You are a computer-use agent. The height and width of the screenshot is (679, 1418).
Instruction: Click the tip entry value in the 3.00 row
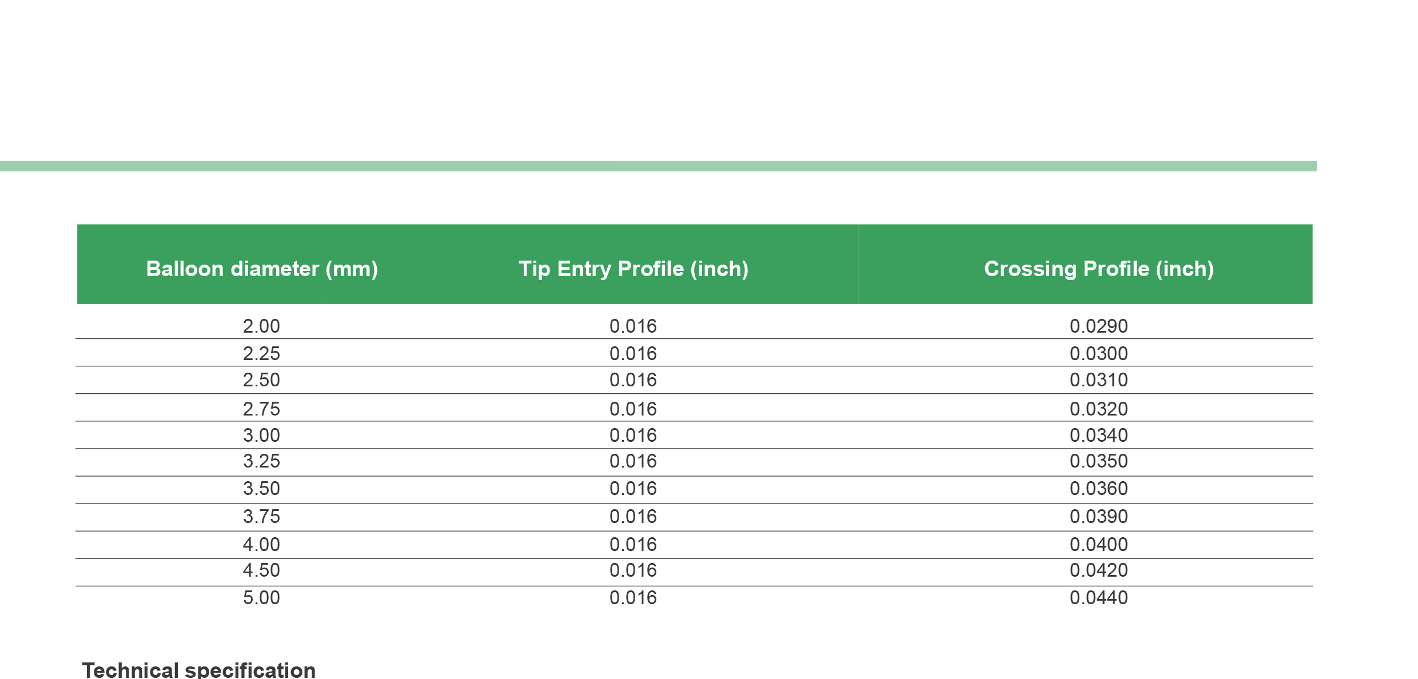coord(633,436)
